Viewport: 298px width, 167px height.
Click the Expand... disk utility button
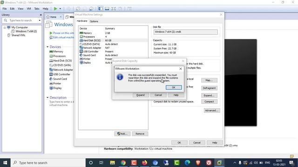click(209, 96)
